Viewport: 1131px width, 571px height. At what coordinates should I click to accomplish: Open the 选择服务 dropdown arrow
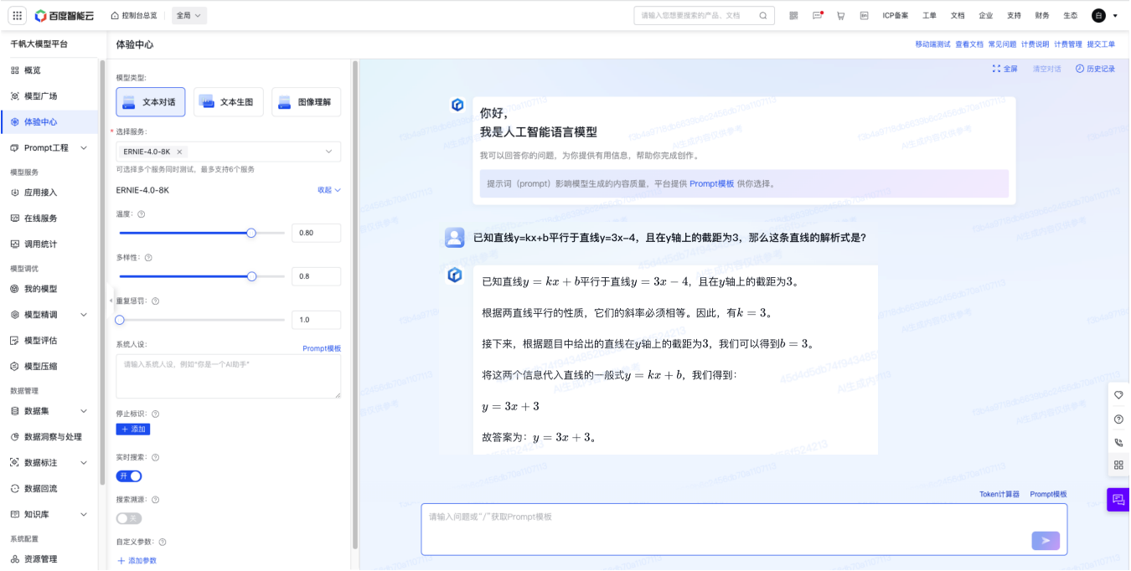[328, 152]
